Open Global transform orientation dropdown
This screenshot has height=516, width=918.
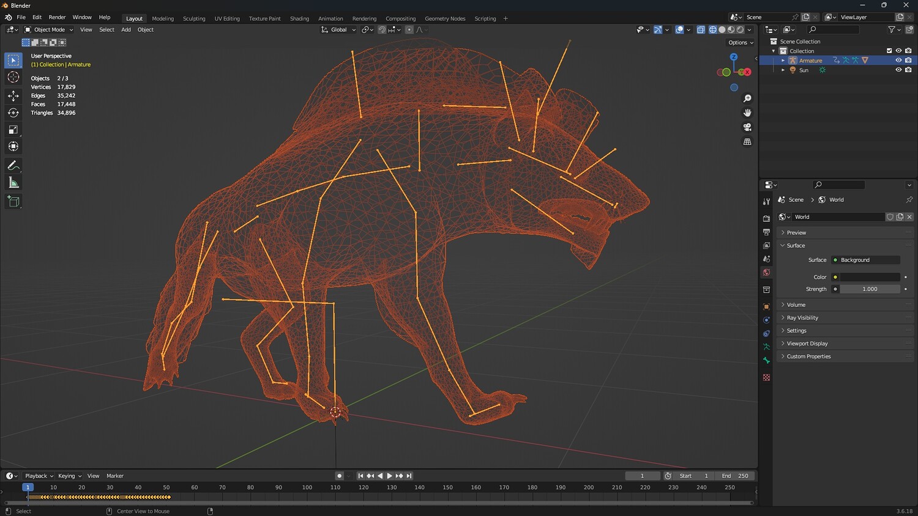pyautogui.click(x=338, y=29)
